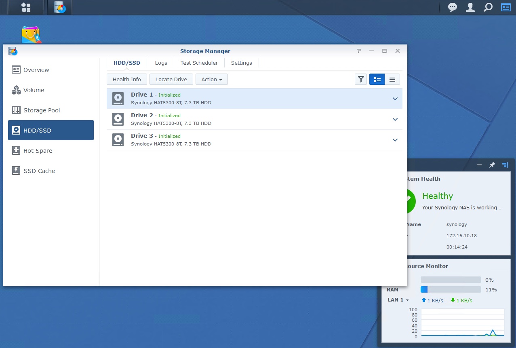
Task: Click the Health Info button
Action: 126,80
